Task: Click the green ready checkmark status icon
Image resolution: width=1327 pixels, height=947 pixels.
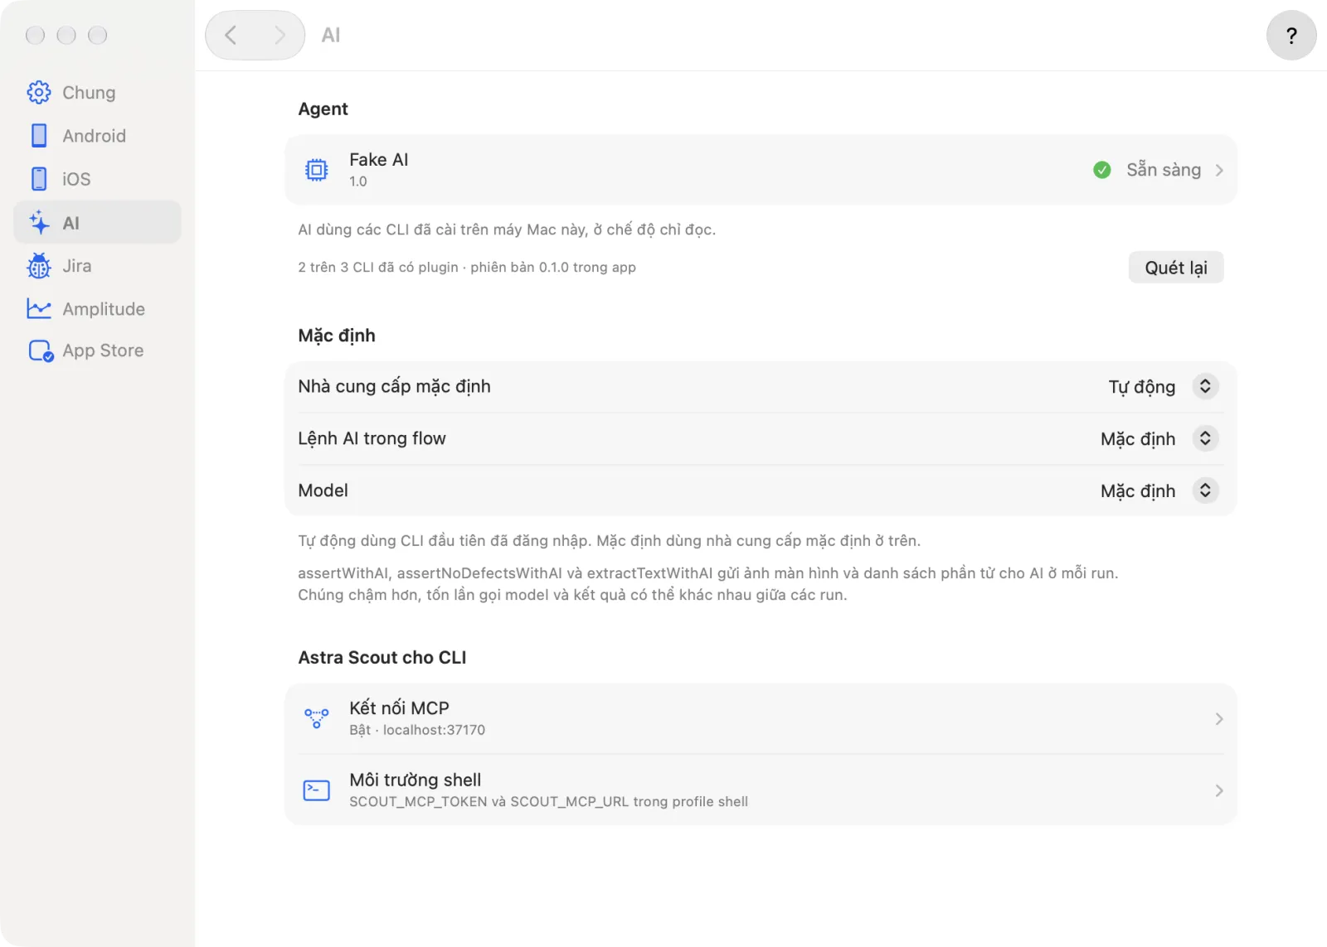Action: tap(1102, 170)
